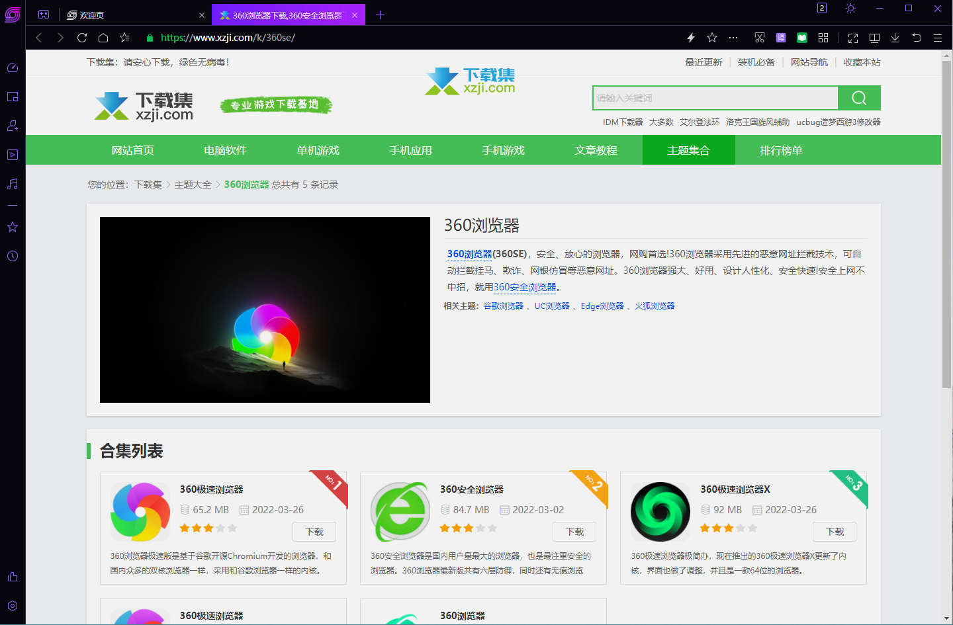Viewport: 953px width, 625px height.
Task: Bookmark page with address bar star
Action: tap(712, 38)
